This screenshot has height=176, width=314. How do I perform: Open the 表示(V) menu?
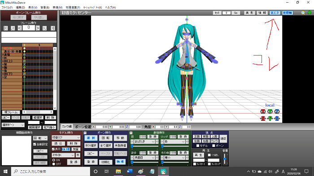33,8
